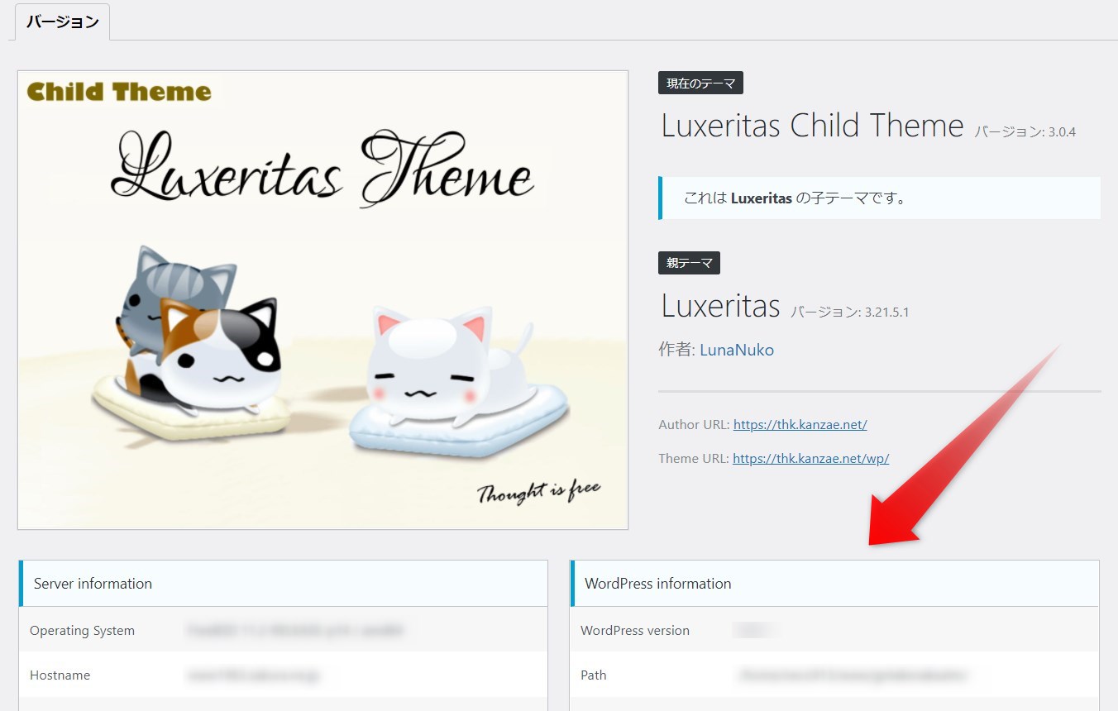Select the WordPress version row
The width and height of the screenshot is (1118, 711).
(834, 630)
